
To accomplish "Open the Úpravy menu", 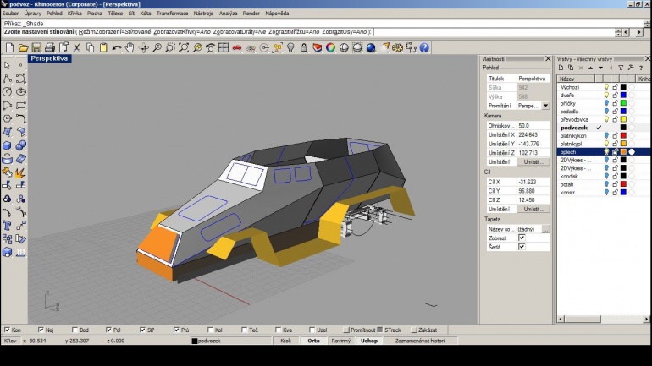I will click(x=32, y=14).
